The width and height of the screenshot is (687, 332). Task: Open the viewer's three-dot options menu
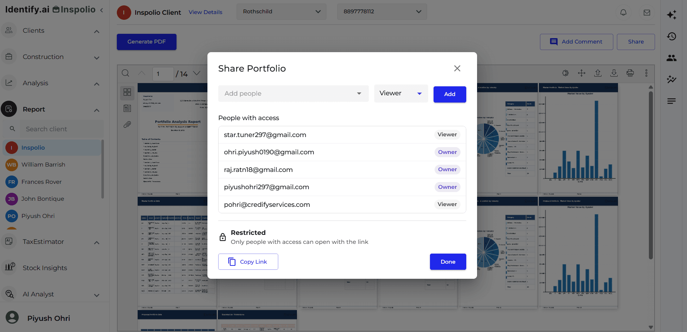point(646,73)
